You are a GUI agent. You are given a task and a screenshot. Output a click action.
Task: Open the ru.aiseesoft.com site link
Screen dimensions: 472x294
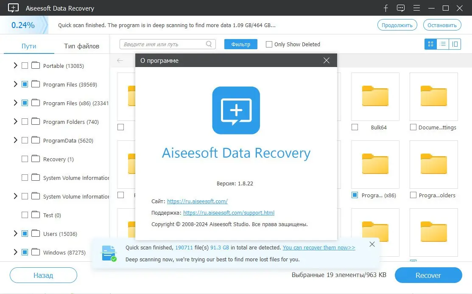[197, 201]
